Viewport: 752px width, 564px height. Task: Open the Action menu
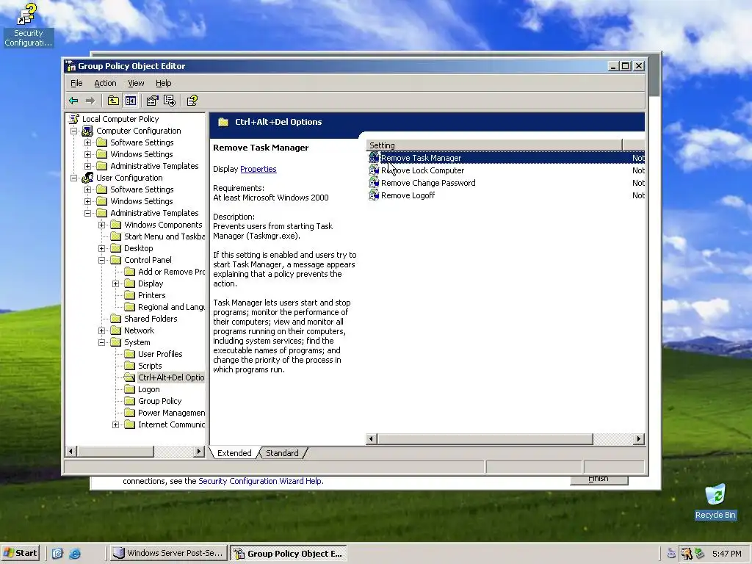click(x=105, y=84)
